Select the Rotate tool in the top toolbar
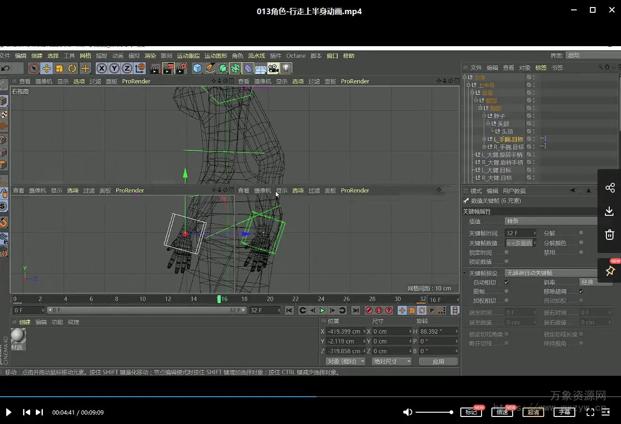The width and height of the screenshot is (621, 424). [72, 69]
